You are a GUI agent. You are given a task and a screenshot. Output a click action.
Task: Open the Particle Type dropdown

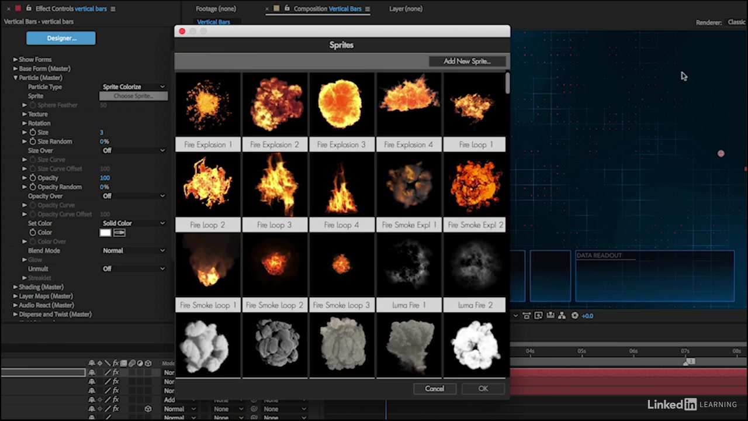[x=133, y=87]
